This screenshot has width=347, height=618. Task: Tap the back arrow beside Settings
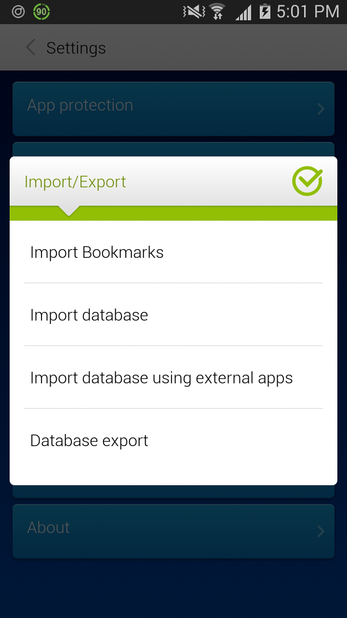point(31,48)
